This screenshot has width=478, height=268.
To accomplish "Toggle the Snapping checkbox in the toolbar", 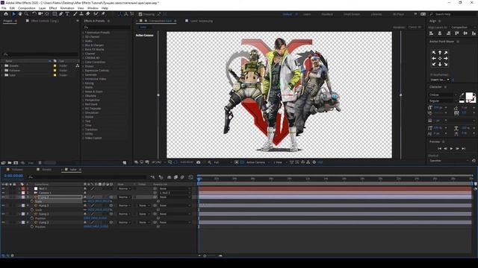I will coord(140,14).
